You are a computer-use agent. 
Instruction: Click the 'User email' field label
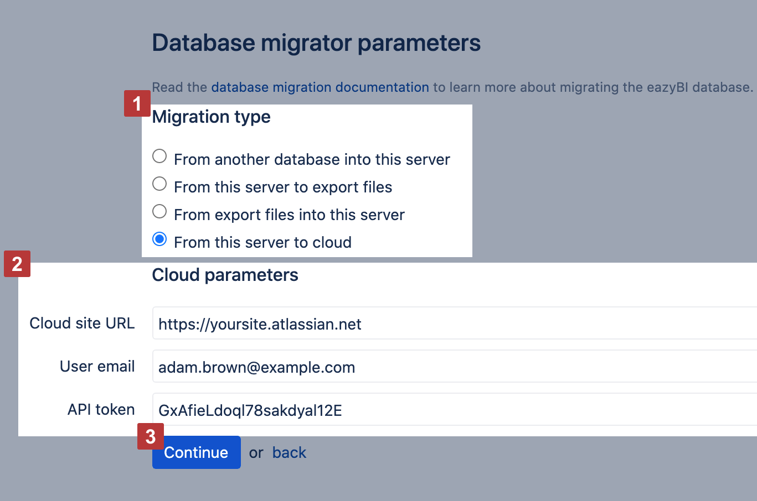coord(97,366)
